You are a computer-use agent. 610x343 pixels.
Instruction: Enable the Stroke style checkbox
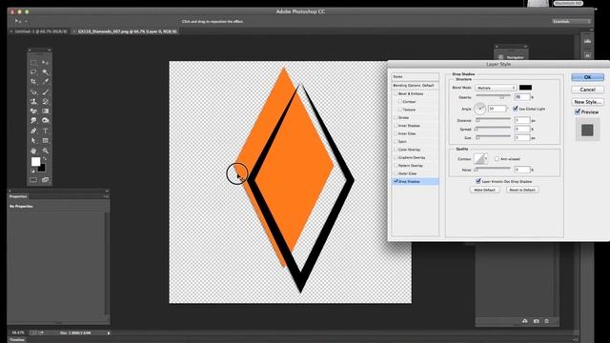coord(396,117)
